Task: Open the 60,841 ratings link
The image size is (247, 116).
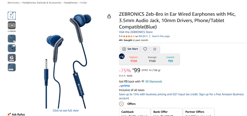Action: (x=143, y=36)
